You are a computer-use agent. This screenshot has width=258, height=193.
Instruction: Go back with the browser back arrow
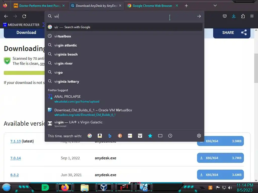[x=6, y=16]
